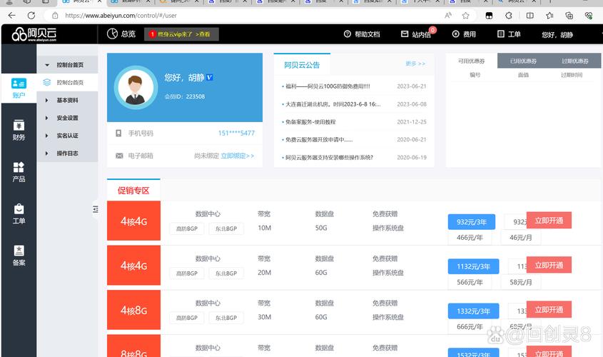Select 高防BGP in 20M bandwidth row

(x=187, y=273)
